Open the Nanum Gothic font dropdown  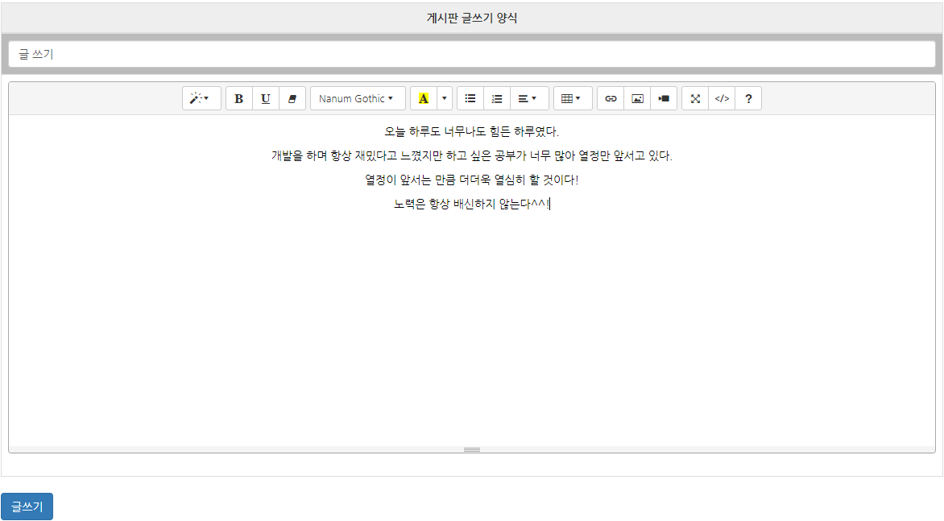(x=358, y=99)
